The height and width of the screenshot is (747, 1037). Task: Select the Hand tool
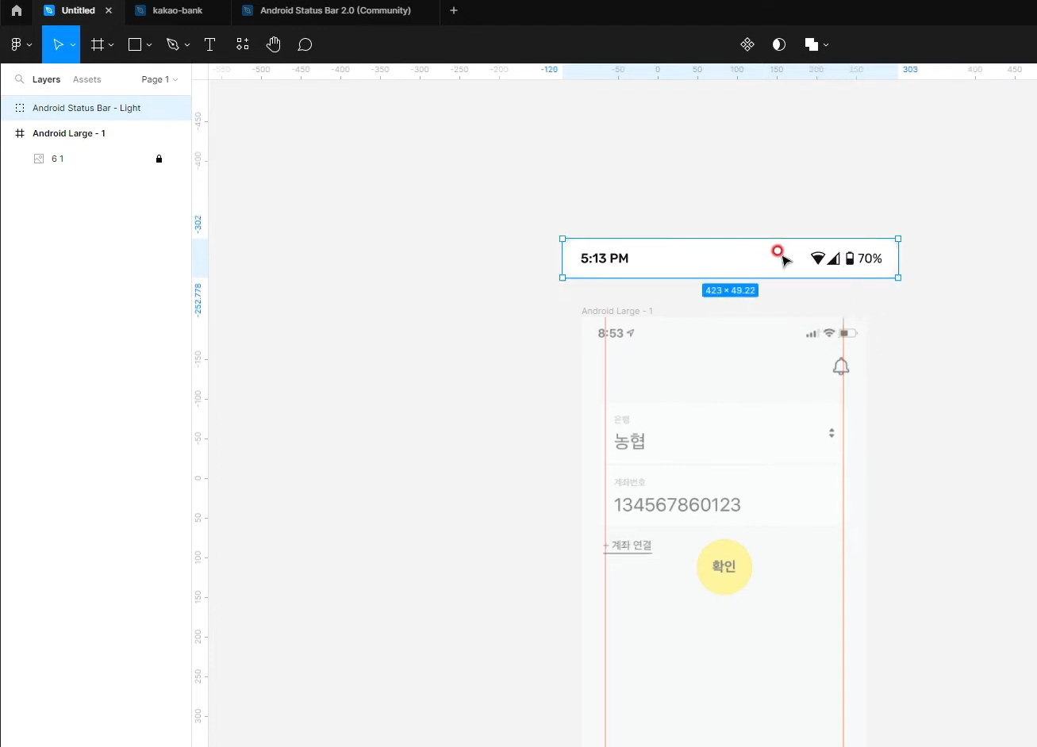(274, 44)
